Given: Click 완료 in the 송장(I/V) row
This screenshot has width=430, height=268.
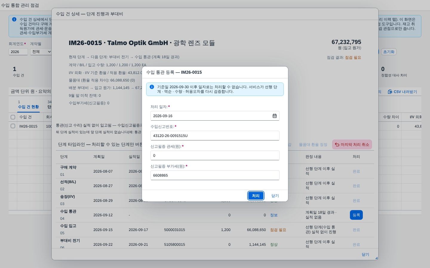Looking at the screenshot, I should (x=356, y=200).
